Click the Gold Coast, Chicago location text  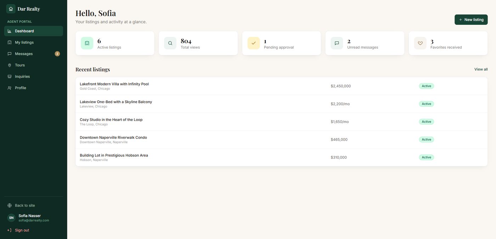[x=95, y=89]
